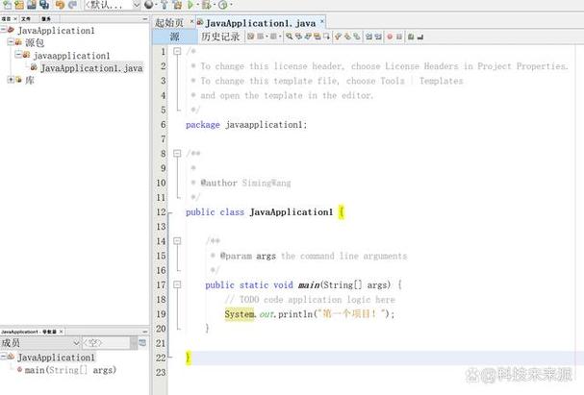Click the red Start Macro Recording icon
The width and height of the screenshot is (584, 395).
click(390, 37)
